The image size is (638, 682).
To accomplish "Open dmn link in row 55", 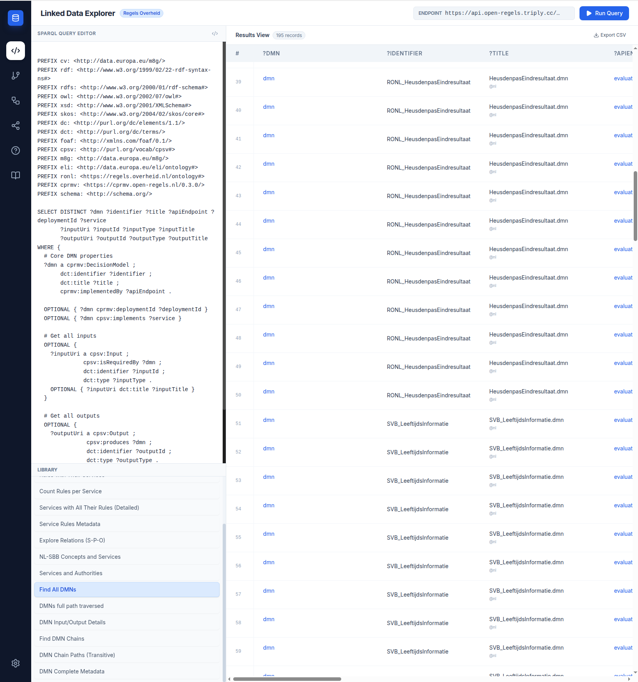I will click(269, 534).
